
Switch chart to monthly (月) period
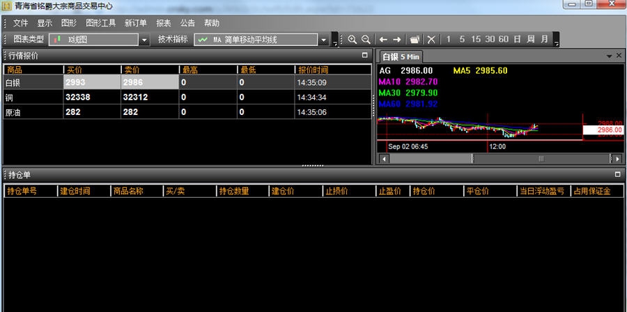[544, 39]
